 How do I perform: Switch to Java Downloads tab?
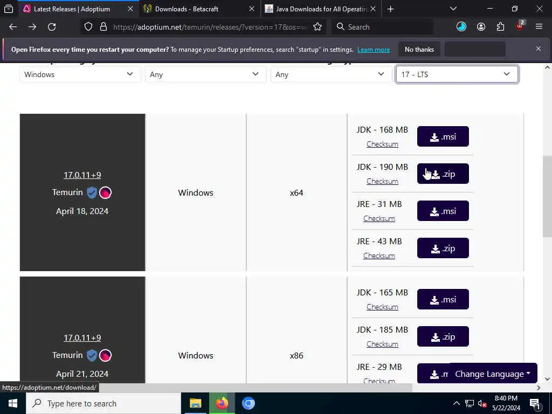tap(321, 9)
